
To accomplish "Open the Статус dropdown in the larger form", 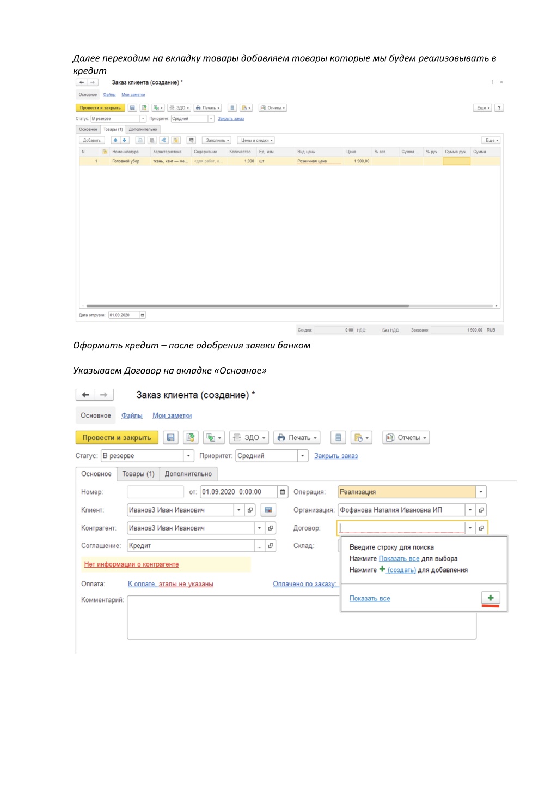I will point(189,456).
